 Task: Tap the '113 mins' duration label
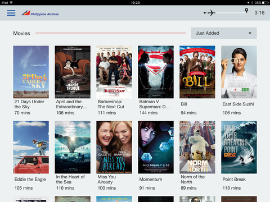[x=232, y=188]
